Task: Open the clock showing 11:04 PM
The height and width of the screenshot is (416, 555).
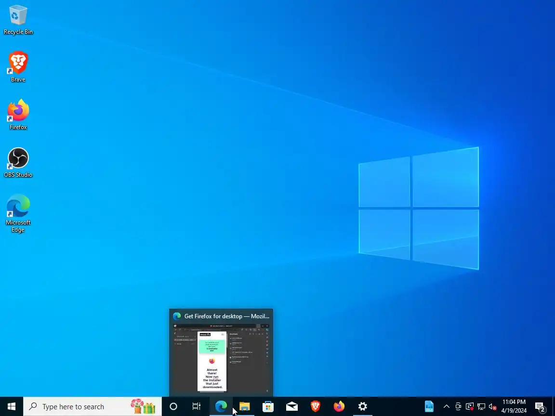Action: pos(514,406)
